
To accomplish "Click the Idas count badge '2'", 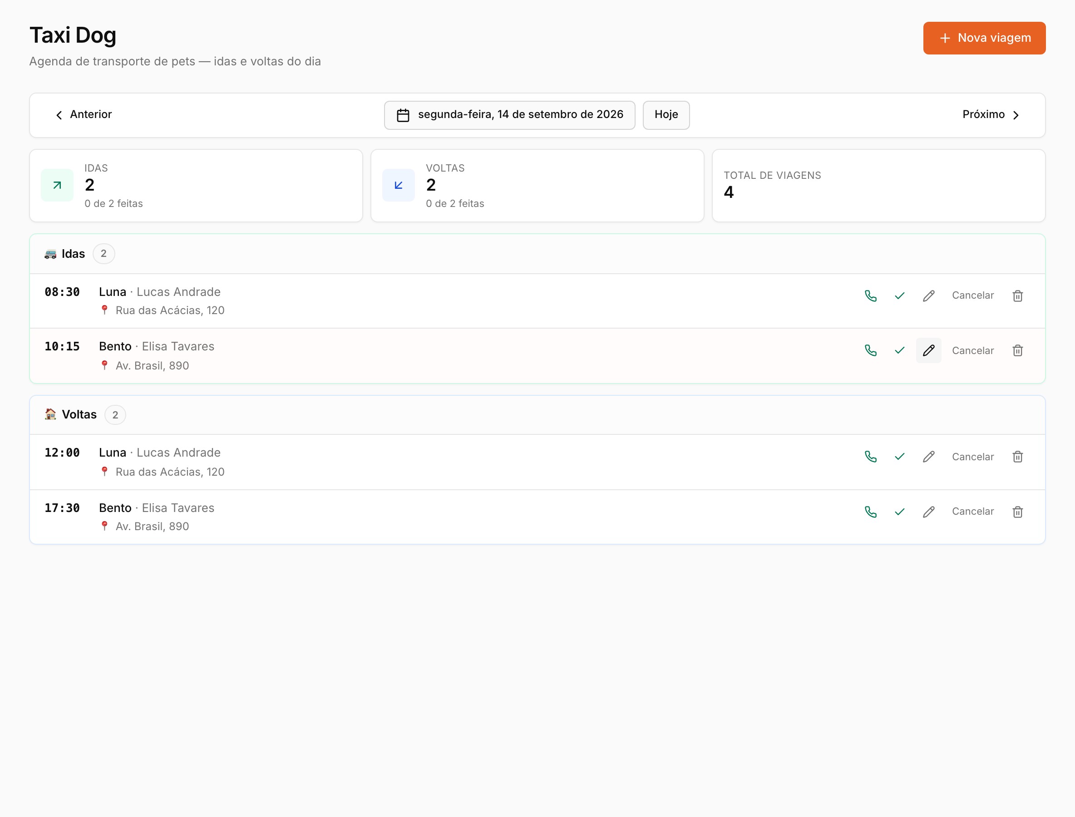I will tap(104, 253).
